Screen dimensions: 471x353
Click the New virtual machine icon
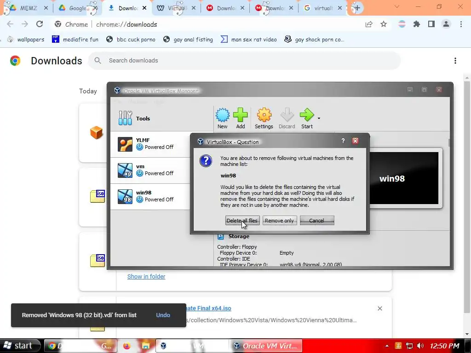222,118
